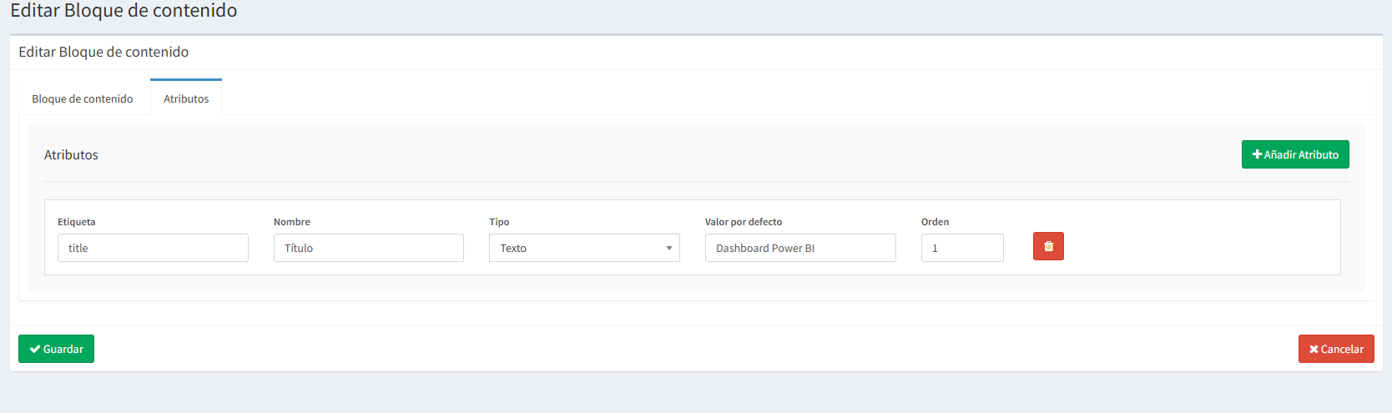Click the Atributos section heading

(71, 154)
